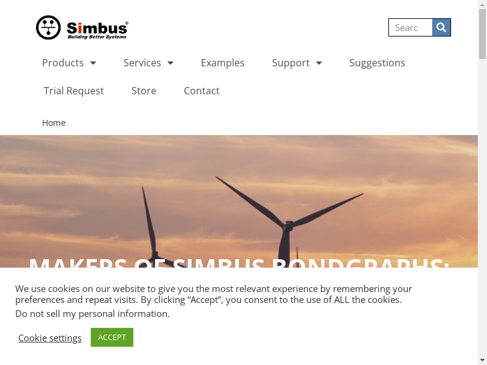Image resolution: width=487 pixels, height=365 pixels.
Task: Click the scrollbar down arrow
Action: 482,361
